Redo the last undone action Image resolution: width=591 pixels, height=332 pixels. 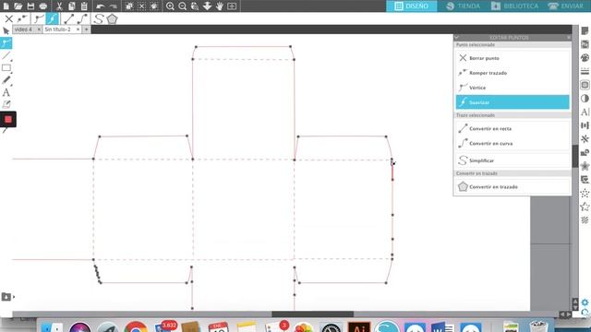pos(113,6)
